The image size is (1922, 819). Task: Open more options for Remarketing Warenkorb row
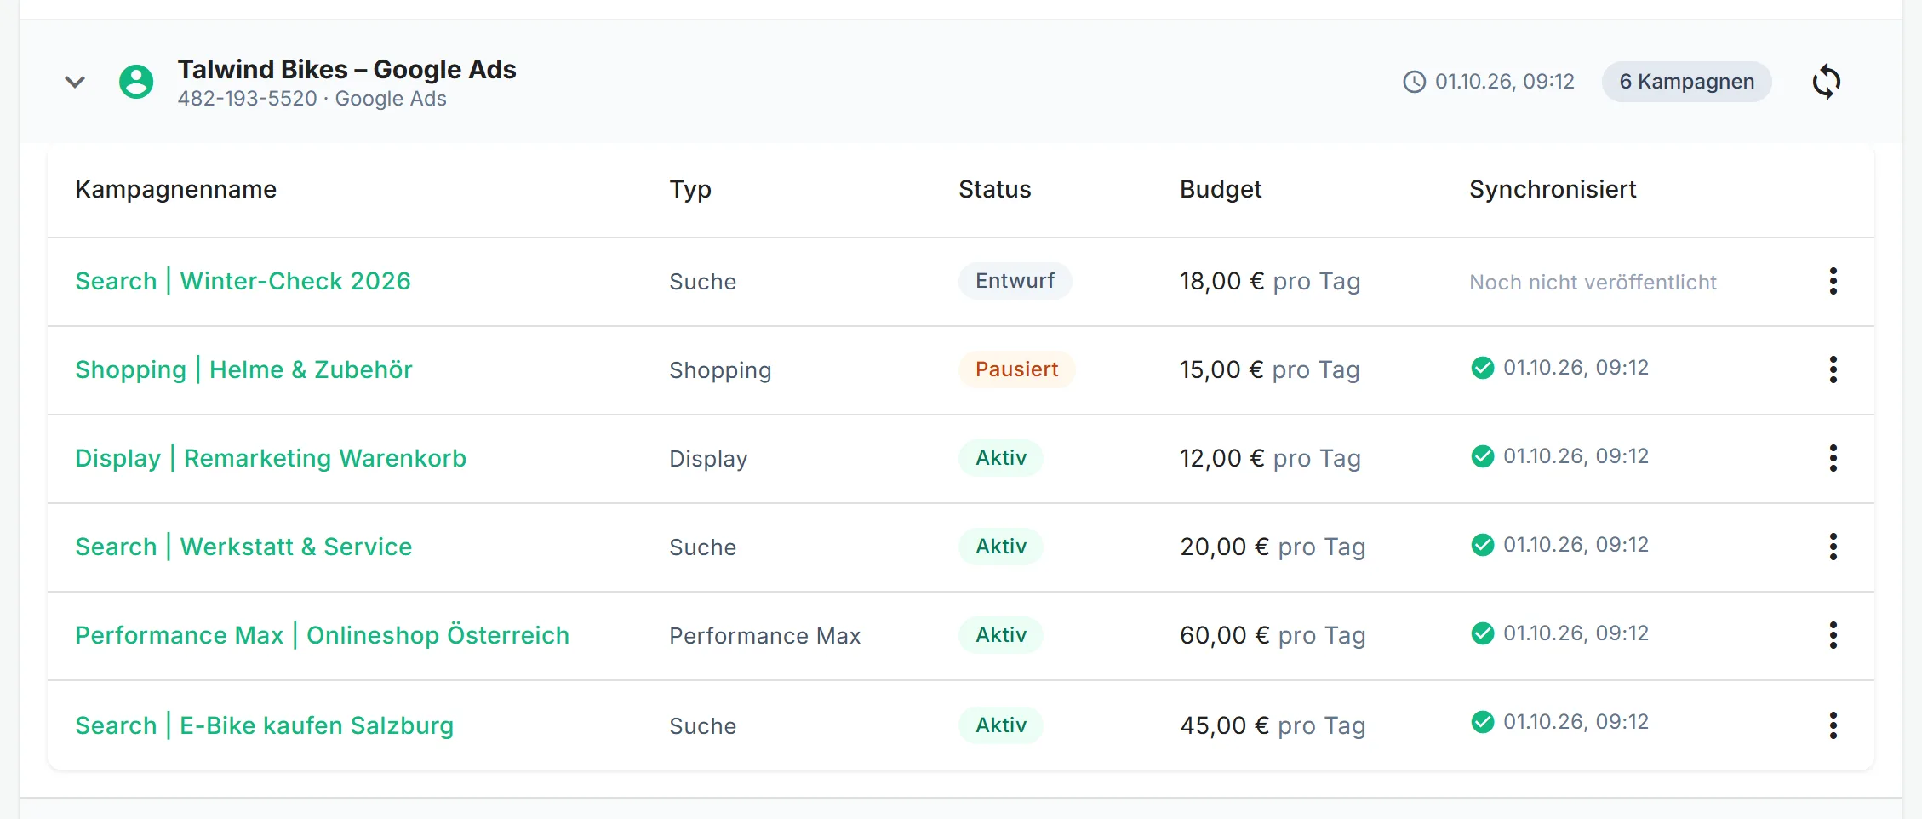1833,458
